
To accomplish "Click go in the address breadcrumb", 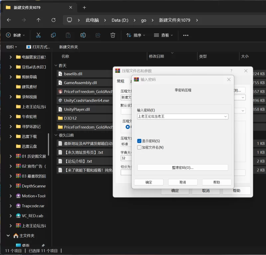I will click(144, 20).
